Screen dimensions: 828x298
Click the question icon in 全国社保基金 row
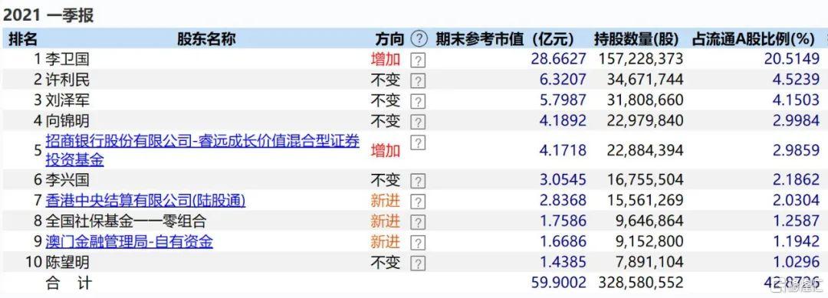pos(418,222)
